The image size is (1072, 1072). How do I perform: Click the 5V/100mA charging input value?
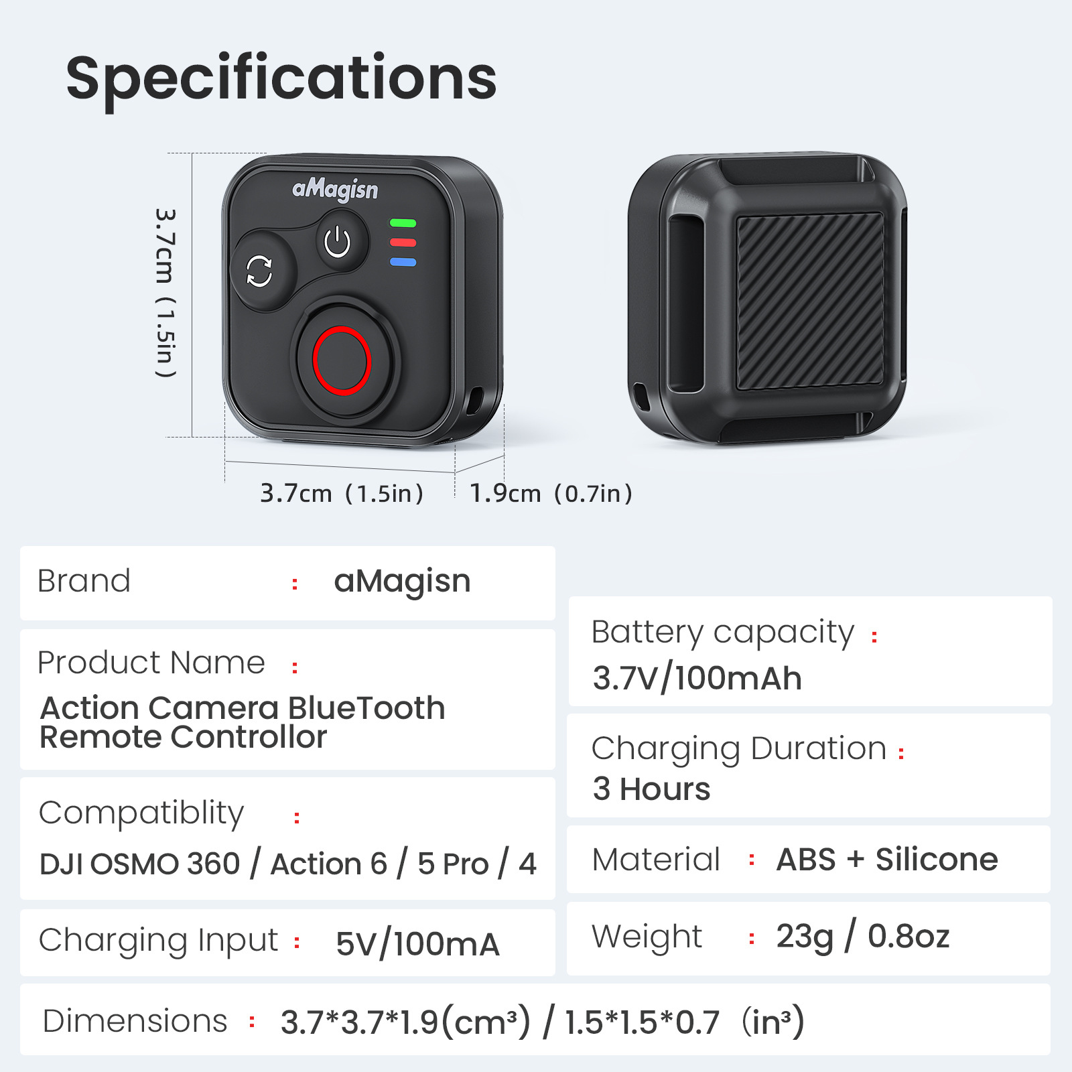[417, 944]
